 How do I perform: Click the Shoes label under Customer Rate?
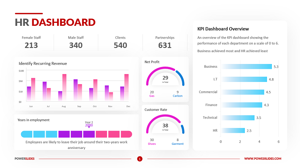(x=152, y=144)
